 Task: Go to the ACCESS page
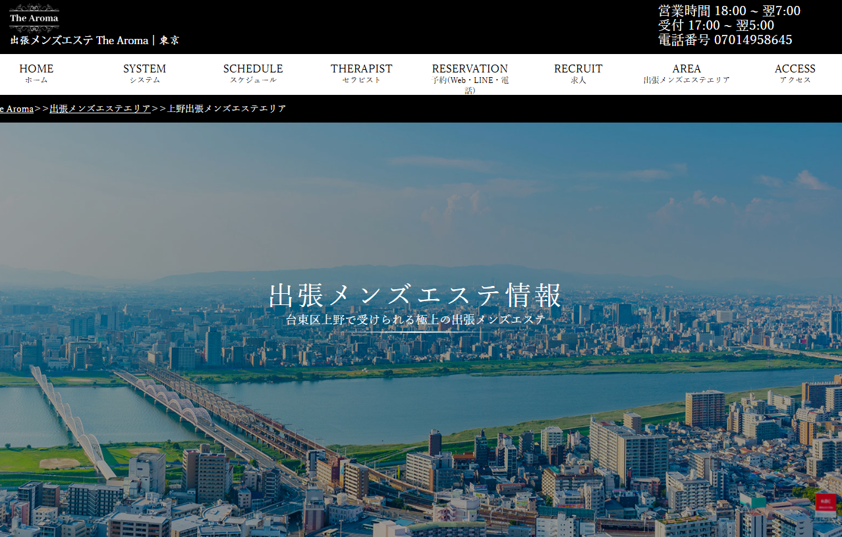click(x=795, y=73)
